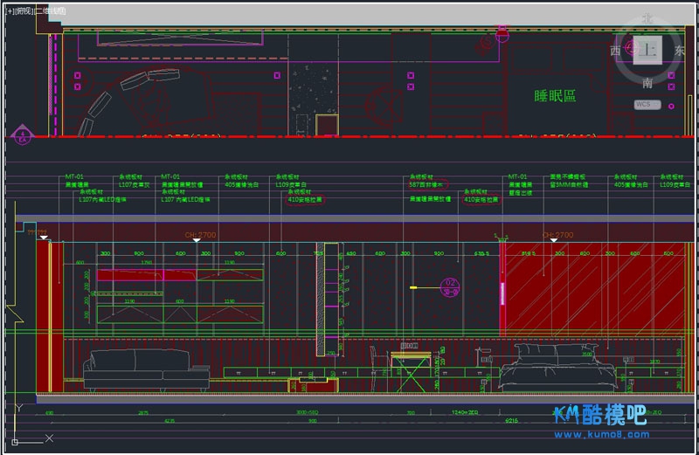Open the visual style 二维线框 menu

52,12
